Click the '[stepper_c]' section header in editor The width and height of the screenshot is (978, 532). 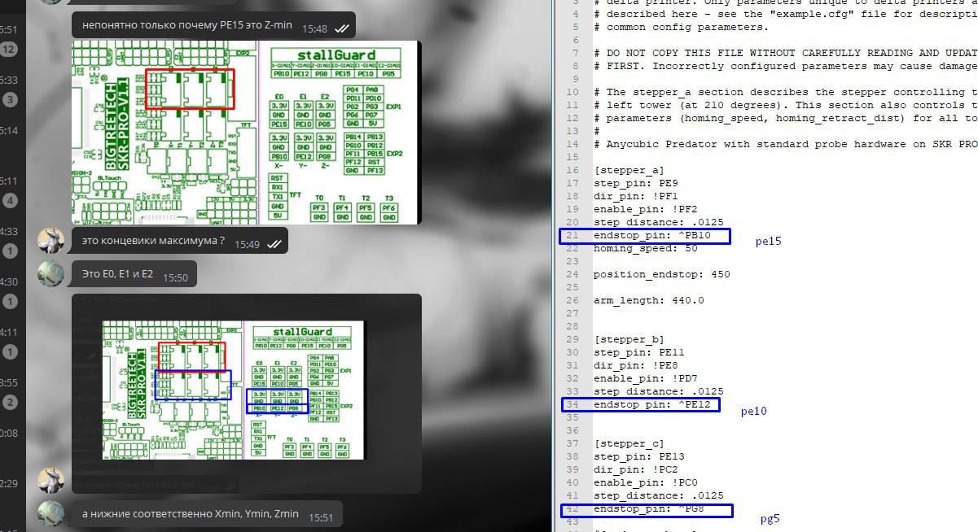[x=629, y=443]
